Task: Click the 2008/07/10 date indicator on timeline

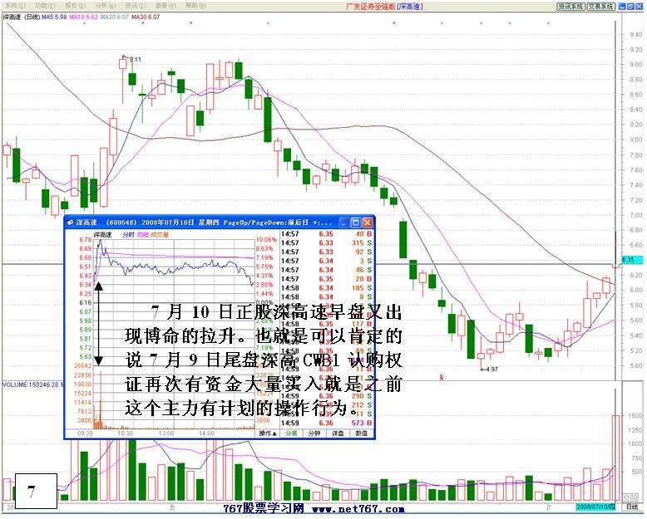Action: 595,506
